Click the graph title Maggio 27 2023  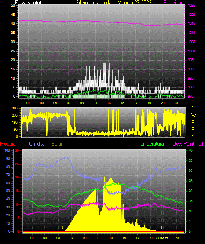click(x=135, y=3)
